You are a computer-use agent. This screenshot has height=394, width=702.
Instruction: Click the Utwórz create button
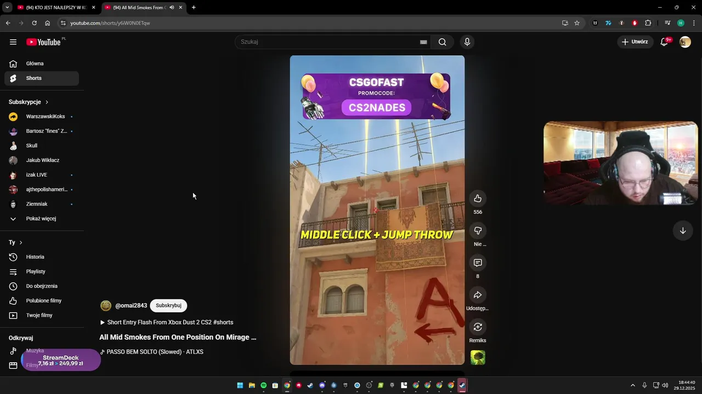tap(635, 42)
